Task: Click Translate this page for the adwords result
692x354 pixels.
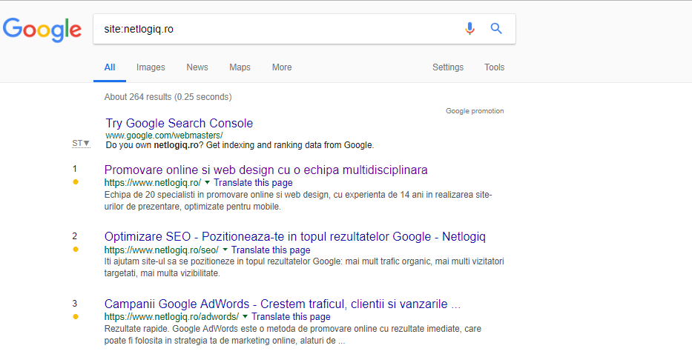Action: coord(291,316)
